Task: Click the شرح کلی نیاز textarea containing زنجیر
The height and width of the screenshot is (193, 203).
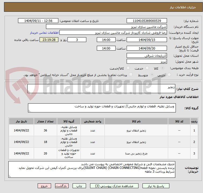Action: click(101, 89)
